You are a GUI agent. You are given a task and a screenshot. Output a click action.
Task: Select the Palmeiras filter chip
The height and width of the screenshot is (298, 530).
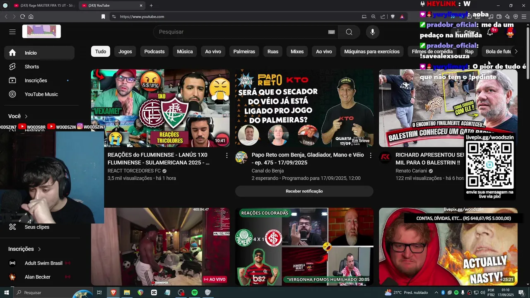(244, 51)
